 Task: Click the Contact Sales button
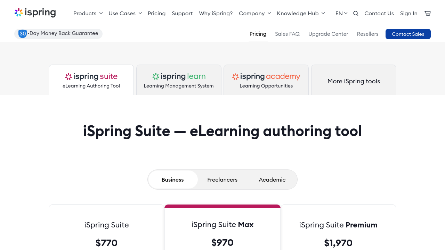pos(408,34)
